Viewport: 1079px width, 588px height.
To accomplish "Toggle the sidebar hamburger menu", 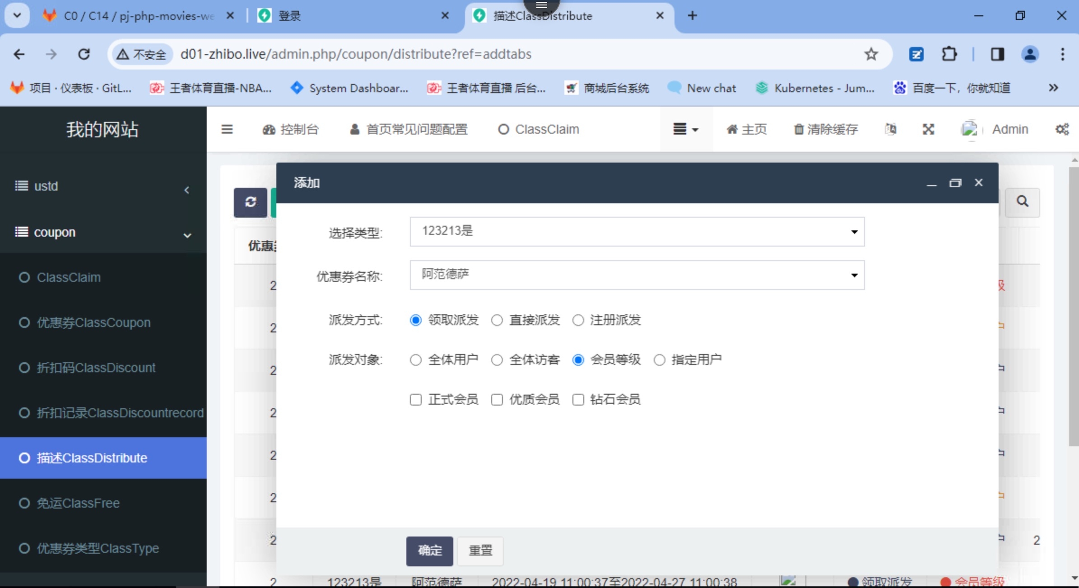I will pyautogui.click(x=227, y=130).
